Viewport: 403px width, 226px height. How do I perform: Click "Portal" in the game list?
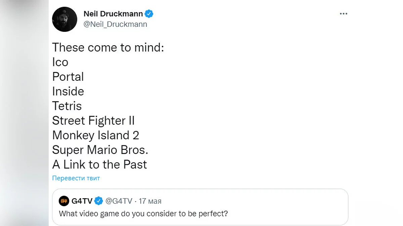68,77
